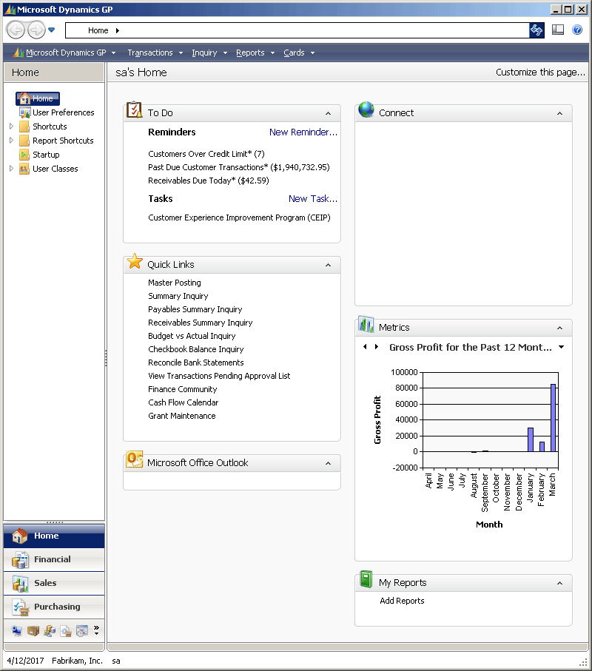Click Customize this page...
The image size is (592, 671).
click(x=540, y=73)
